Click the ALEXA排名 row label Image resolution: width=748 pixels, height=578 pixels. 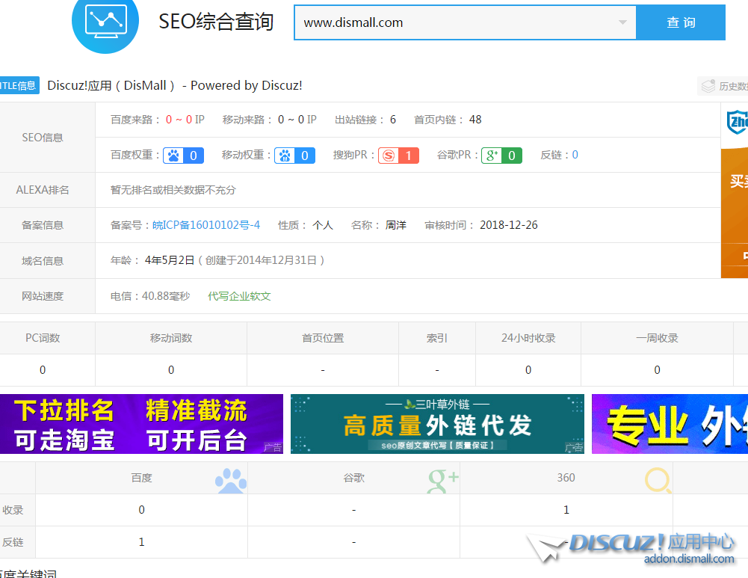pyautogui.click(x=43, y=190)
